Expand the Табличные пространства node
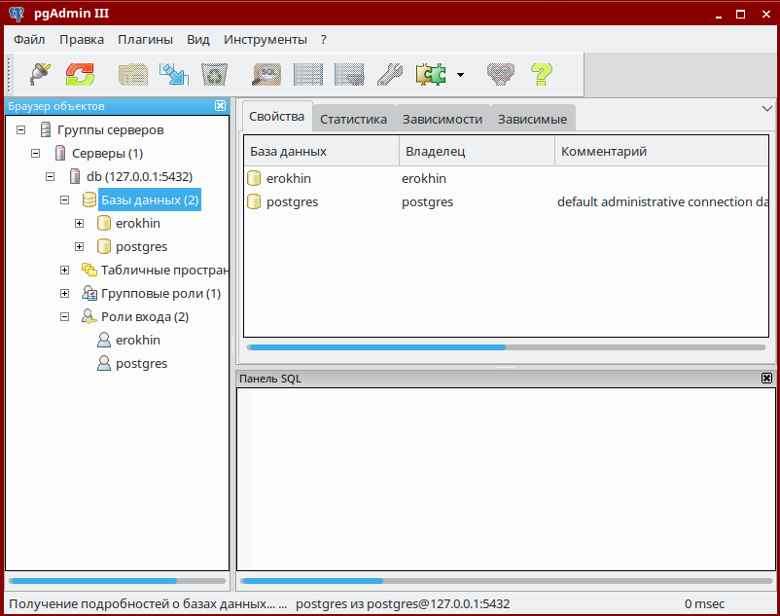The height and width of the screenshot is (616, 780). pyautogui.click(x=64, y=271)
